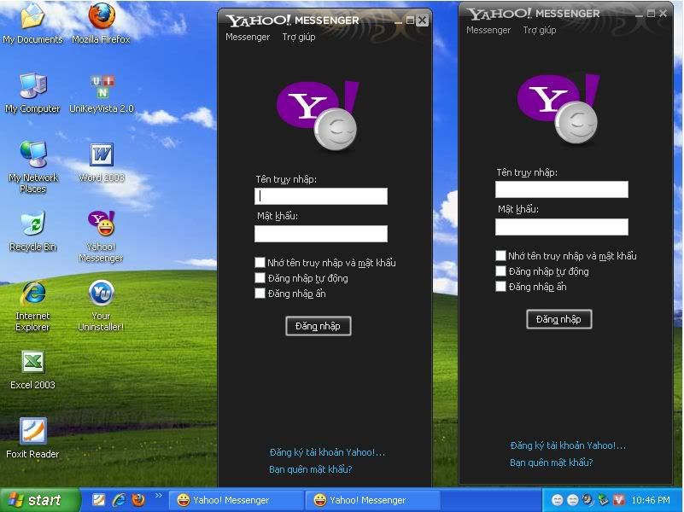The width and height of the screenshot is (684, 512).
Task: Switch to second Yahoo! Messenger taskbar button
Action: 372,500
